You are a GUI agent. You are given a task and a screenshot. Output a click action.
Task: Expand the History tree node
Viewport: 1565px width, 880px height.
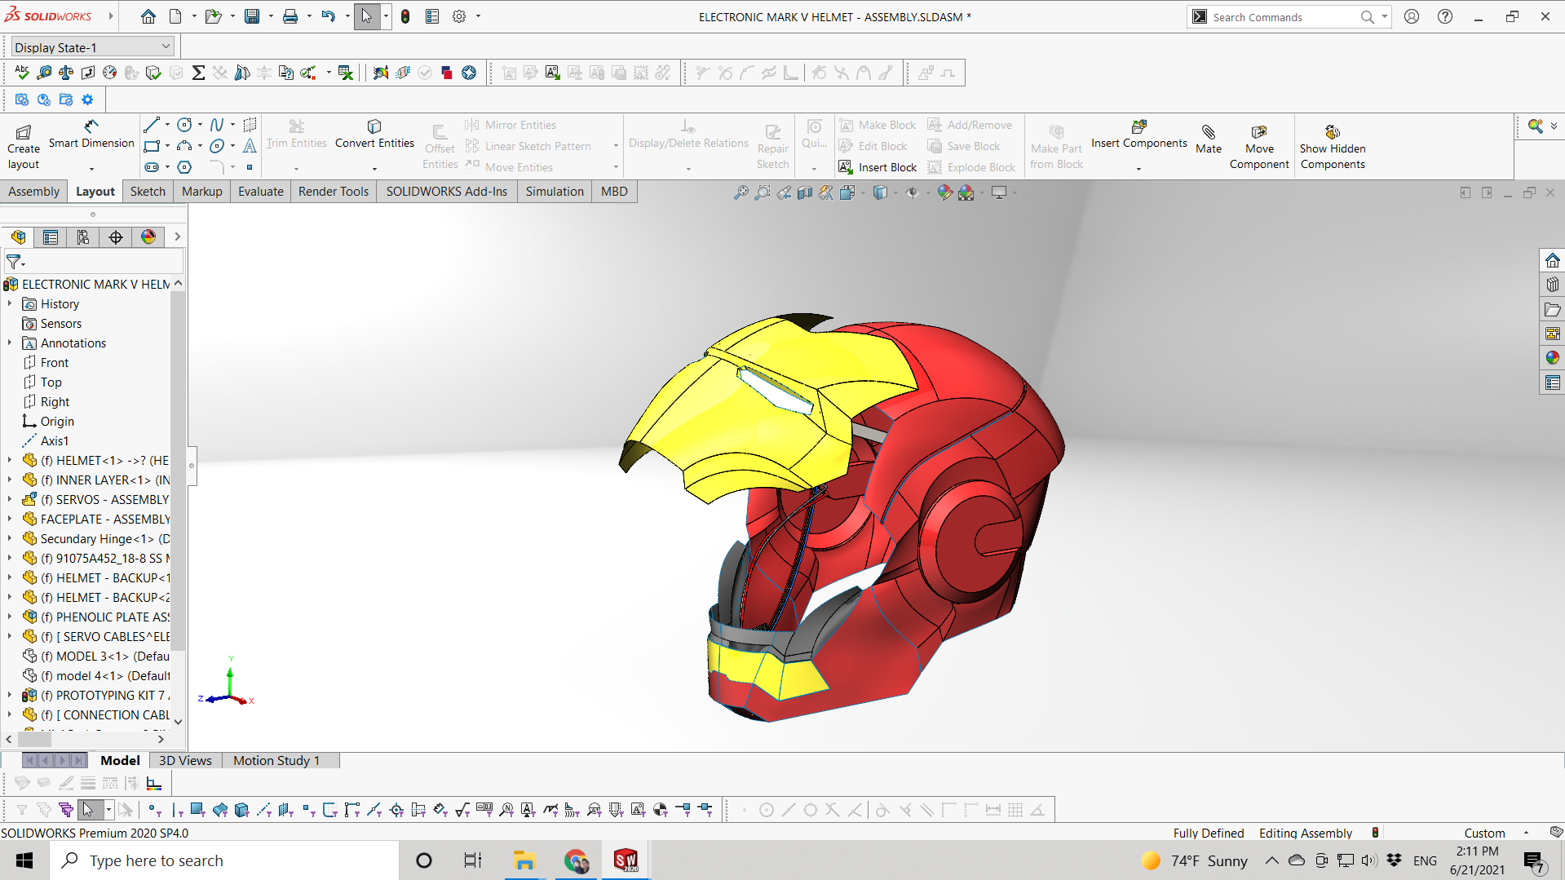[x=10, y=303]
